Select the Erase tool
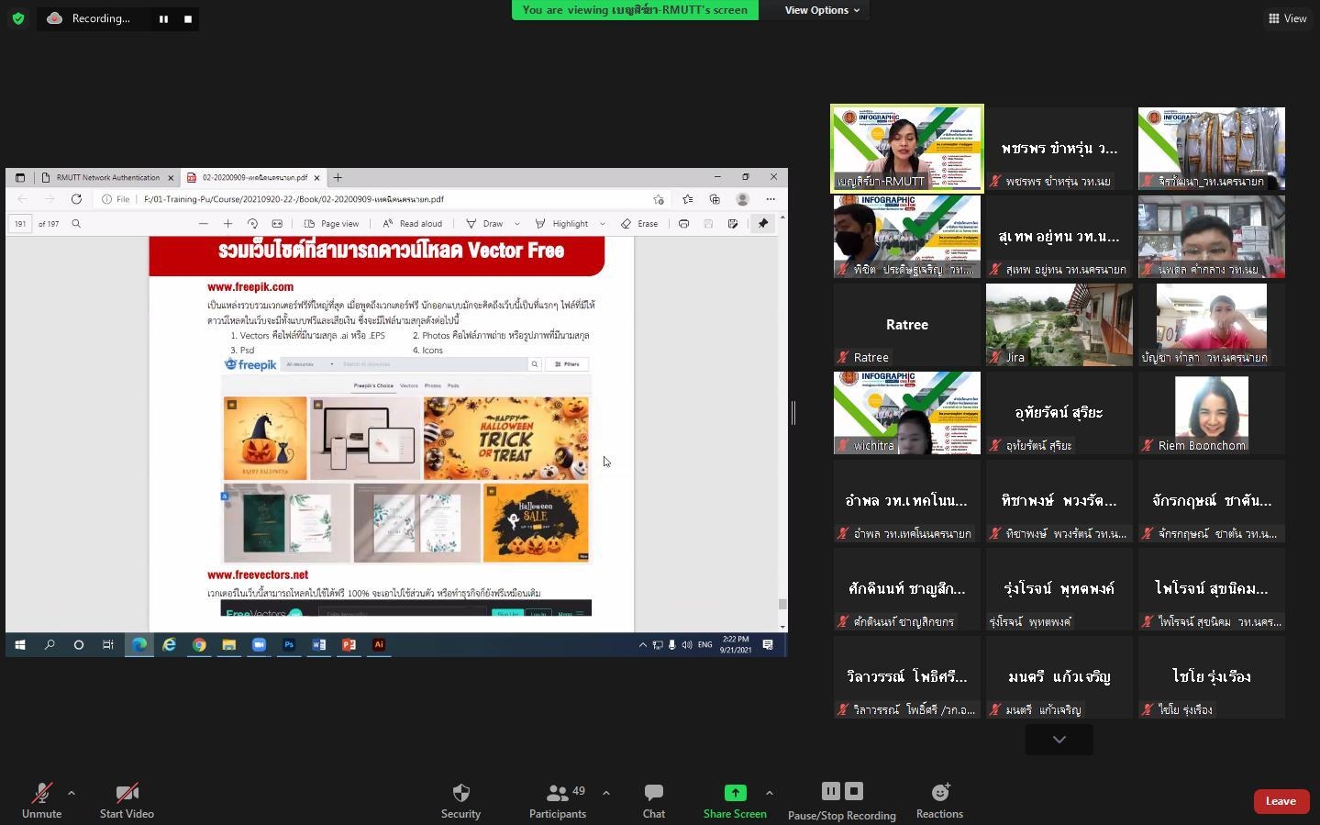1320x825 pixels. (639, 224)
